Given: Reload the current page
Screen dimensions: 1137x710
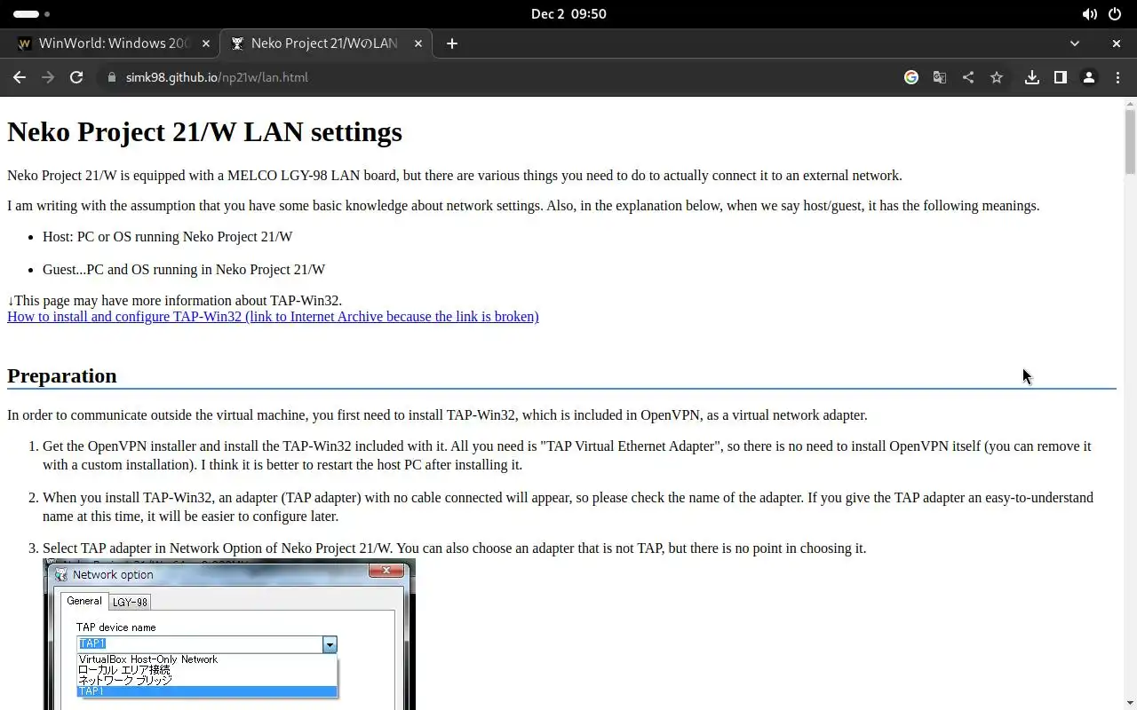Looking at the screenshot, I should tap(76, 77).
